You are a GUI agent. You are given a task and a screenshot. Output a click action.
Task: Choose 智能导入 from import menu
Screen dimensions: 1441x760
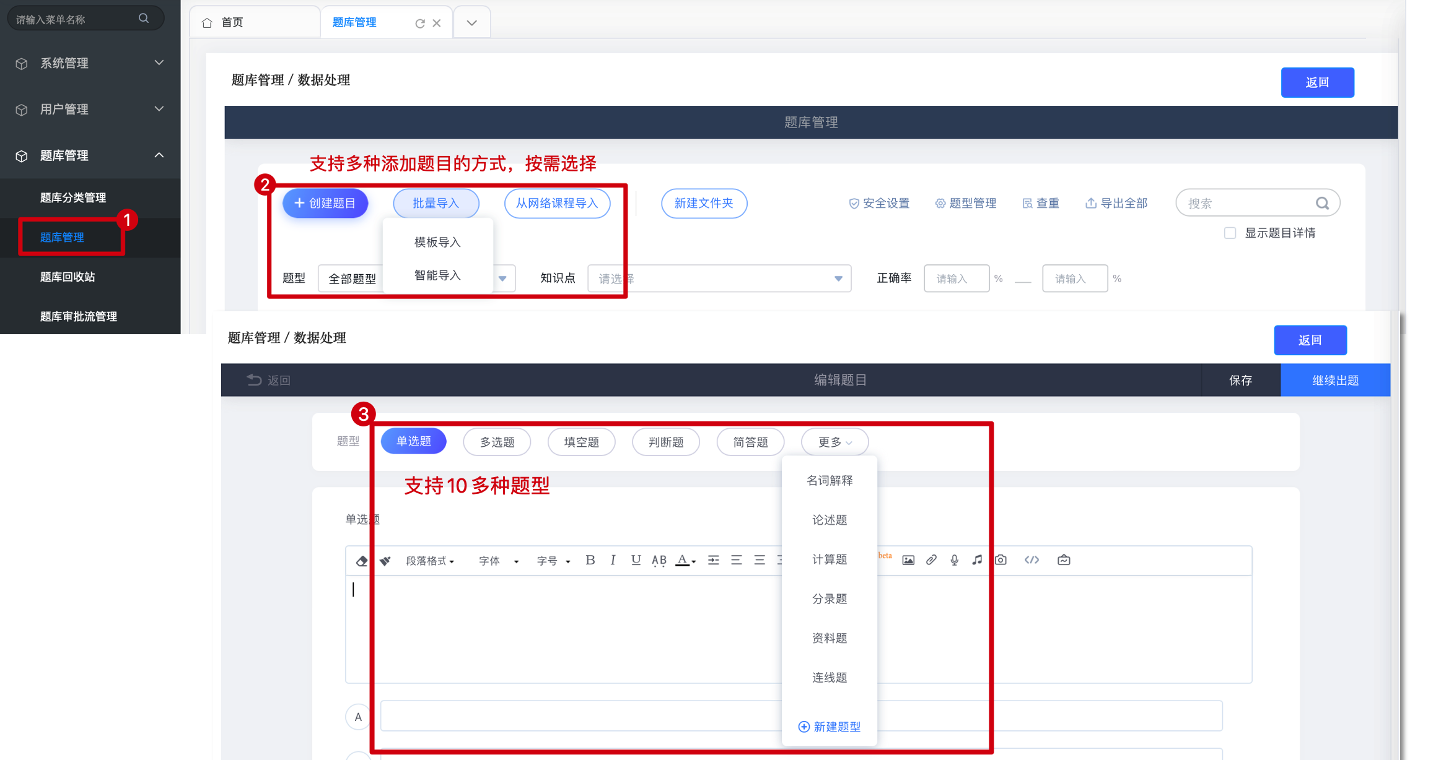click(437, 275)
